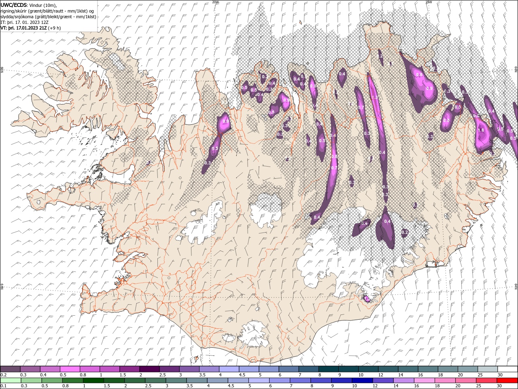Select the pale grey 25 swatch in snow legend
Image resolution: width=518 pixels, height=389 pixels.
pyautogui.click(x=488, y=369)
